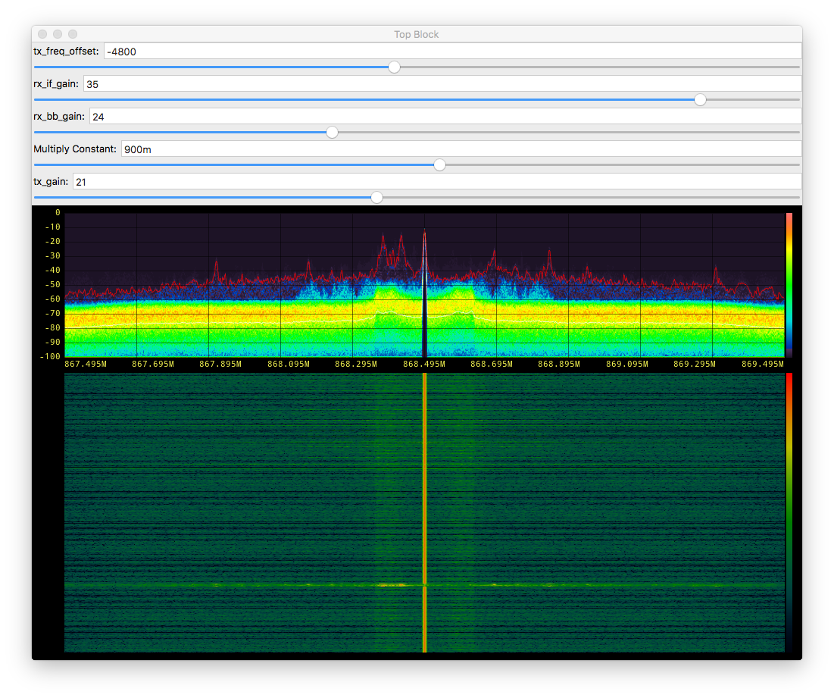This screenshot has width=834, height=698.
Task: Click the spectrum plot color scale bar
Action: tap(789, 285)
